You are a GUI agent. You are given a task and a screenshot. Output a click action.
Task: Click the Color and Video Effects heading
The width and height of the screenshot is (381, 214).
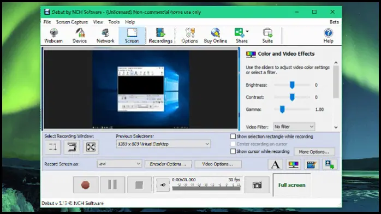point(286,53)
